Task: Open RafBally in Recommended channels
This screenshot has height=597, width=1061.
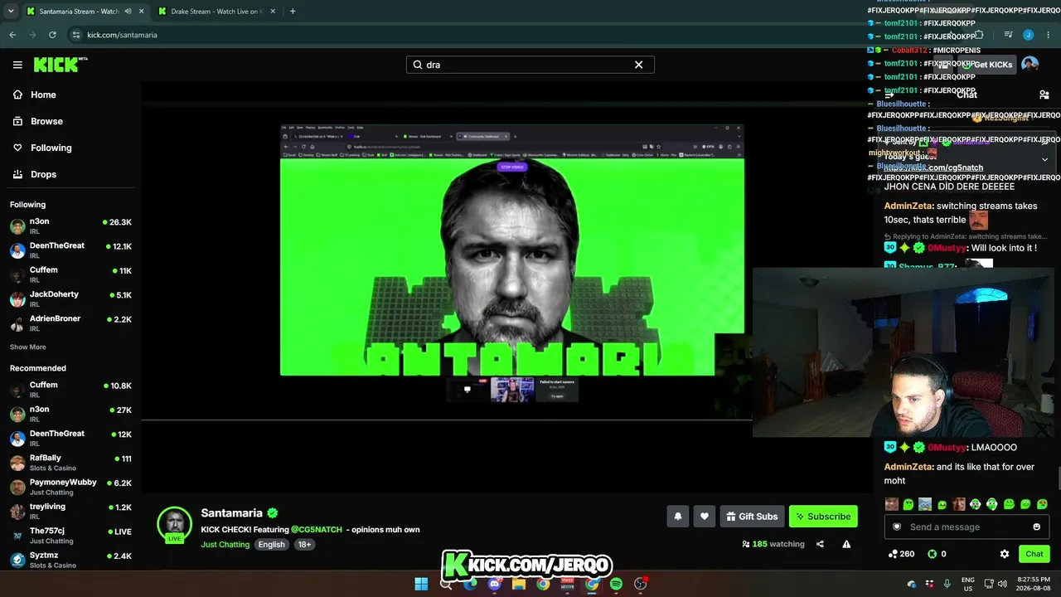Action: coord(70,462)
